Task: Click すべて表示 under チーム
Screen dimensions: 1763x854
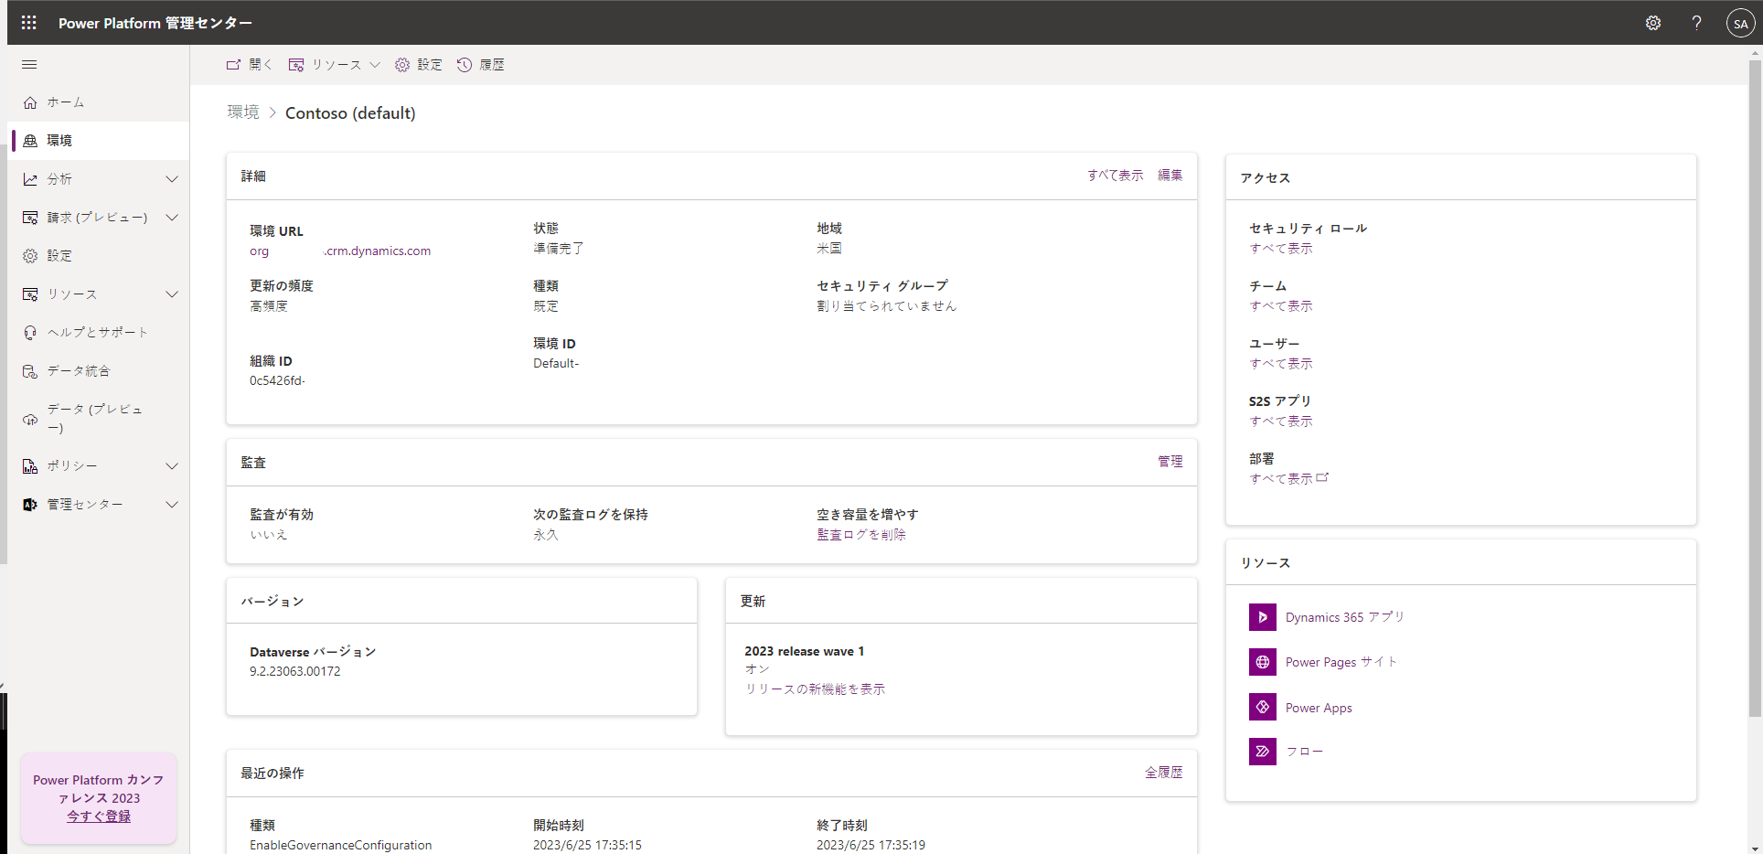Action: pyautogui.click(x=1281, y=306)
